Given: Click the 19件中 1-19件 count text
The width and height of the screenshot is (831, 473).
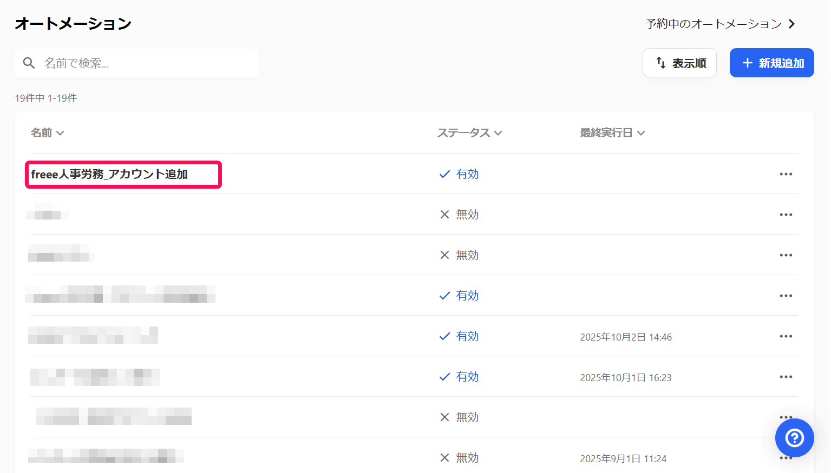Looking at the screenshot, I should pos(46,98).
